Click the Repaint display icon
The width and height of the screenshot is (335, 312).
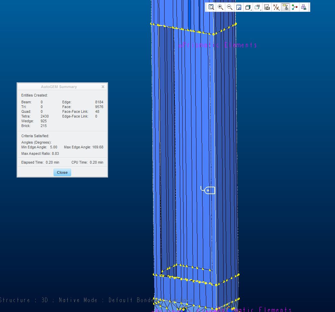[239, 7]
